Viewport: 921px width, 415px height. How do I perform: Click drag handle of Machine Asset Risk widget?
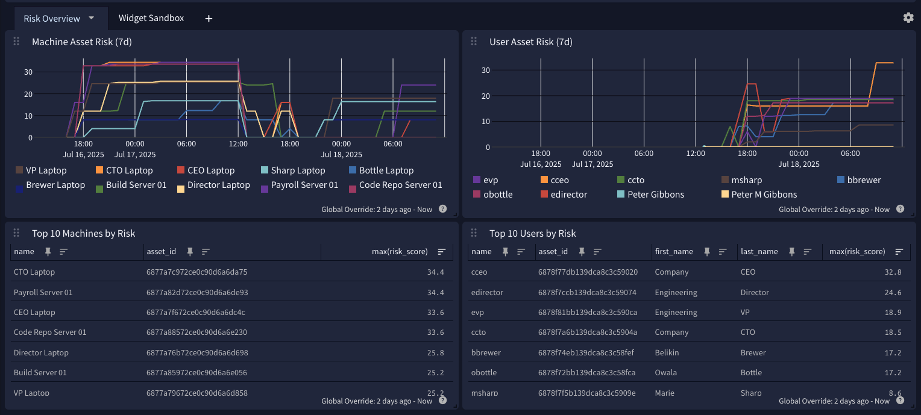pyautogui.click(x=17, y=42)
